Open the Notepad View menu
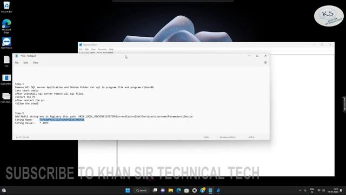346x195 pixels. coord(36,63)
